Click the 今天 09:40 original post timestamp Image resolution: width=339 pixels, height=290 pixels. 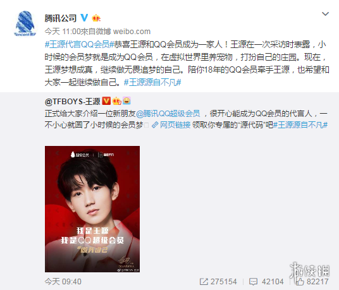click(x=63, y=282)
